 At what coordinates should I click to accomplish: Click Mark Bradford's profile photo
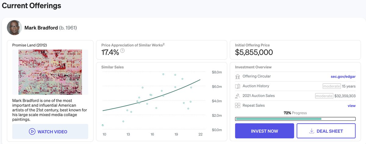pyautogui.click(x=14, y=28)
